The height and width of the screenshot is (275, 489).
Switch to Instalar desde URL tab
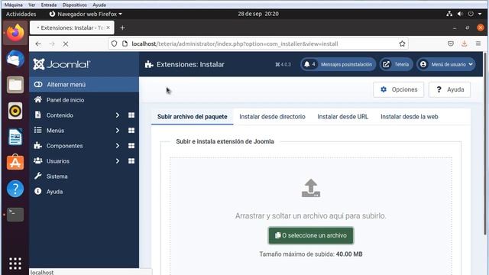point(343,117)
